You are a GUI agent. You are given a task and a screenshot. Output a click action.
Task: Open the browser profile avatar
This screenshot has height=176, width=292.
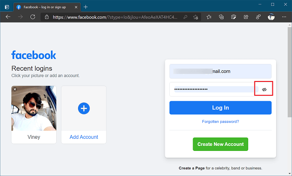(x=271, y=17)
